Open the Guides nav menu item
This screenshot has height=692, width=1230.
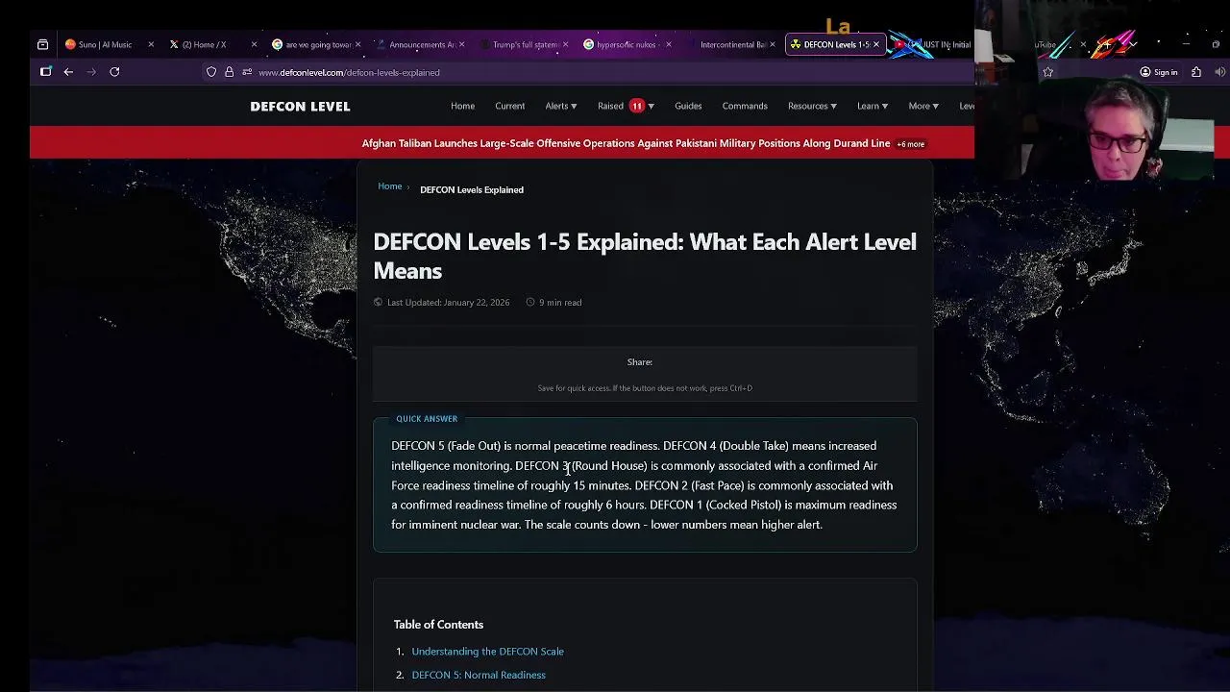tap(688, 106)
